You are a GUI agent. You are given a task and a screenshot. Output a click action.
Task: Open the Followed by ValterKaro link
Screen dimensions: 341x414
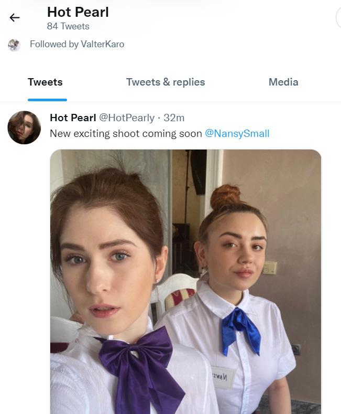(77, 44)
